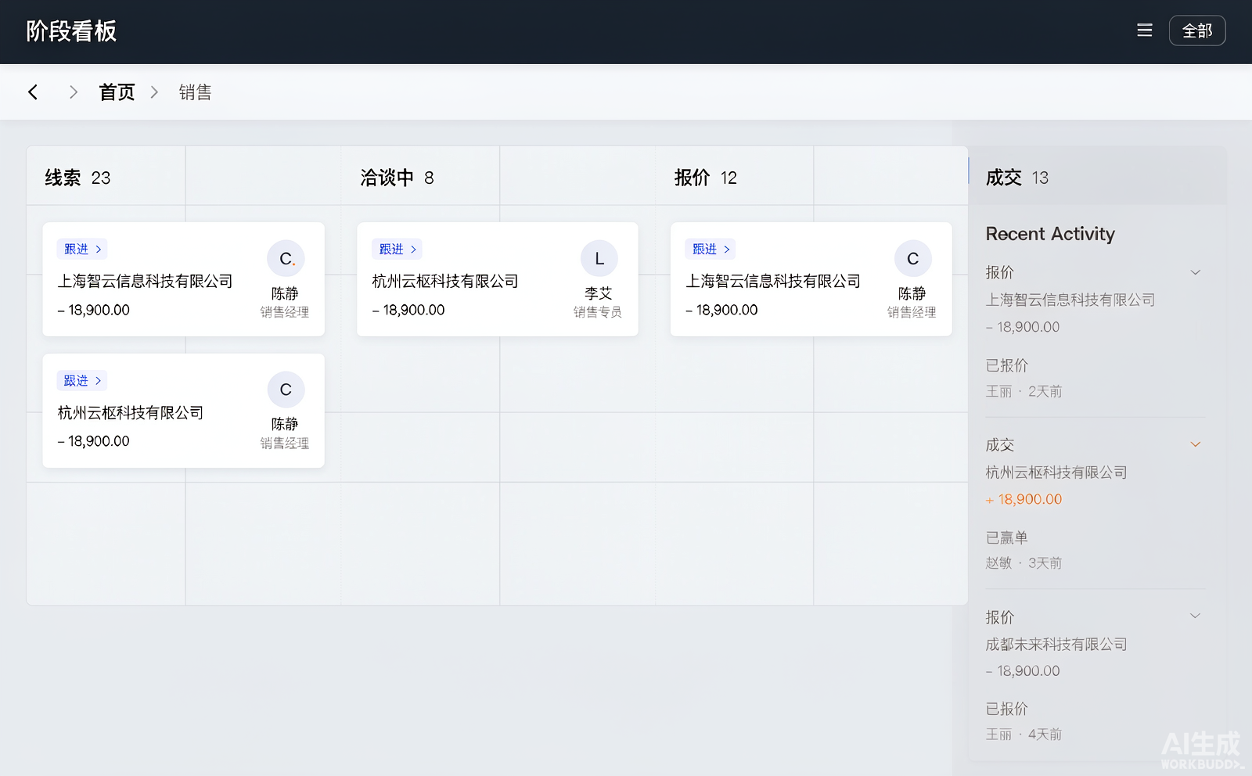Click the 全部 filter button
The height and width of the screenshot is (776, 1252).
tap(1197, 31)
